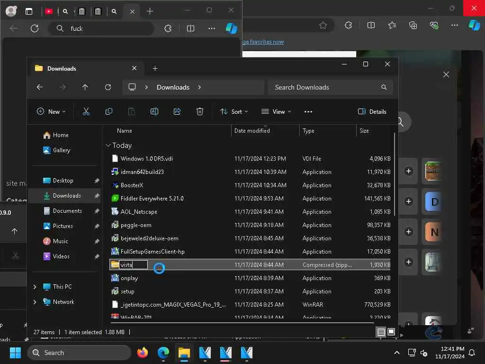Open Extensions in the front Edge window
The width and height of the screenshot is (485, 364).
click(168, 28)
